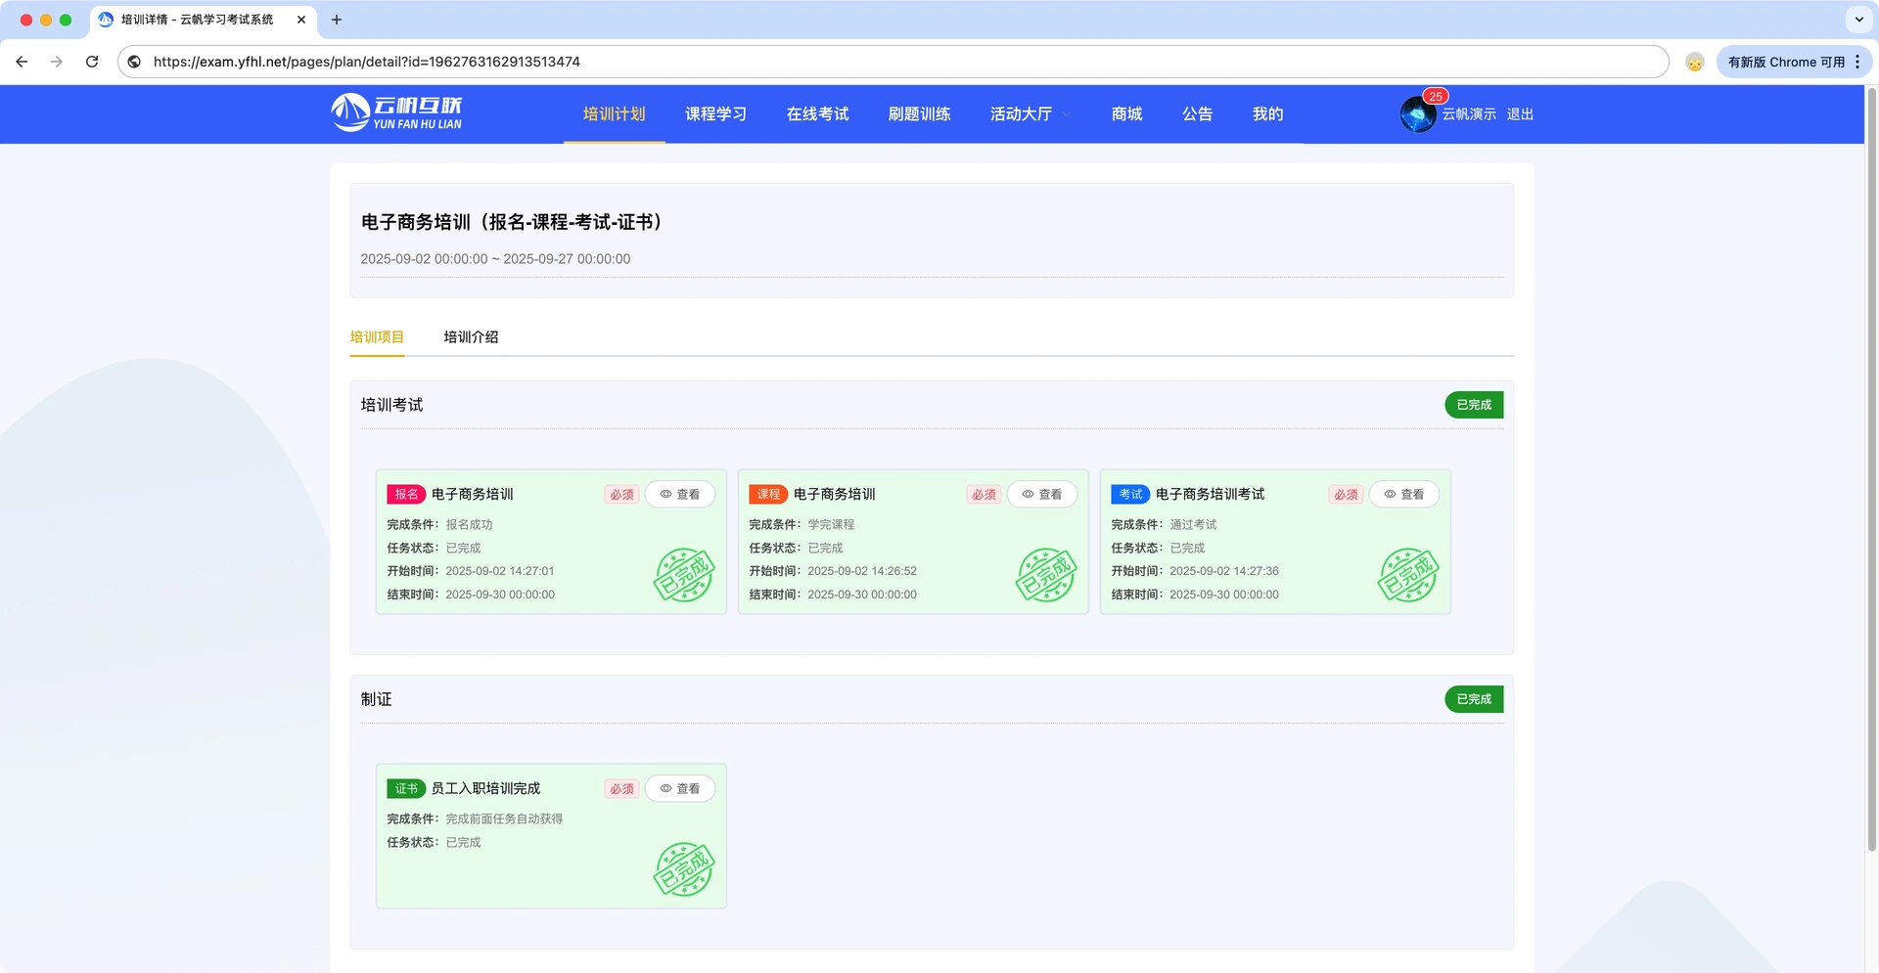The height and width of the screenshot is (973, 1879).
Task: Click the orange 课程 tag
Action: (x=768, y=495)
